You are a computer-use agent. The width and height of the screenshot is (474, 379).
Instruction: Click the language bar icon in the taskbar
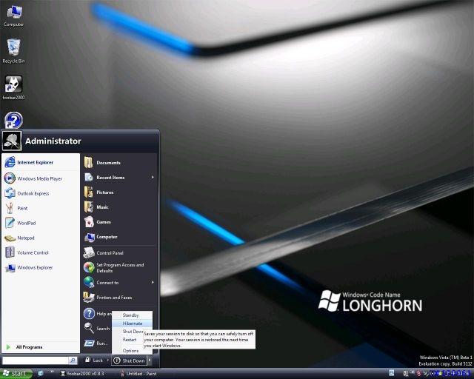(392, 373)
